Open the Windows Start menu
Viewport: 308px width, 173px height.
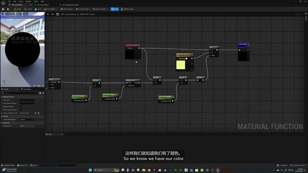(90, 170)
